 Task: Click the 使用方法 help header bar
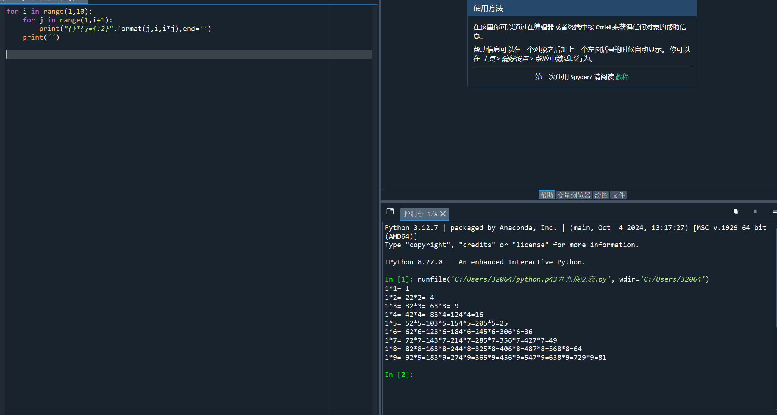581,8
